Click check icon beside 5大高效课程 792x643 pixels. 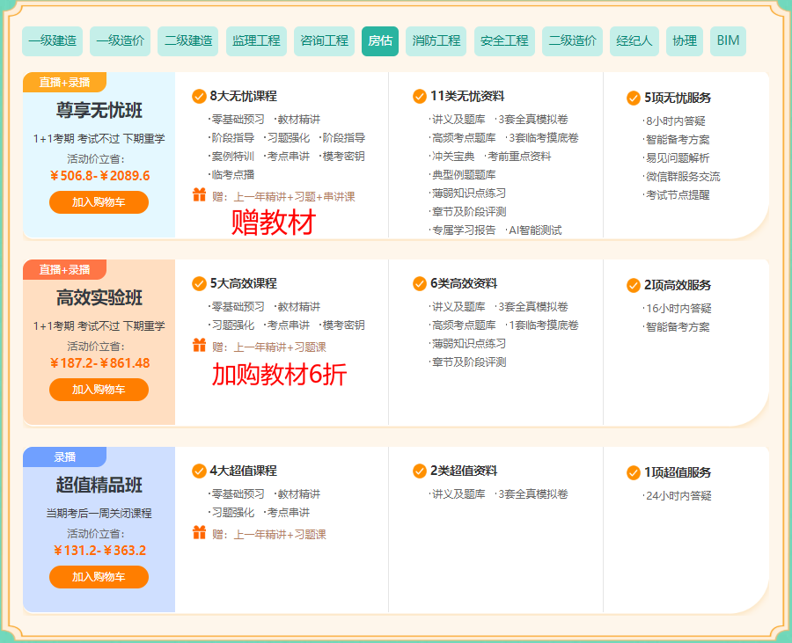tap(199, 283)
